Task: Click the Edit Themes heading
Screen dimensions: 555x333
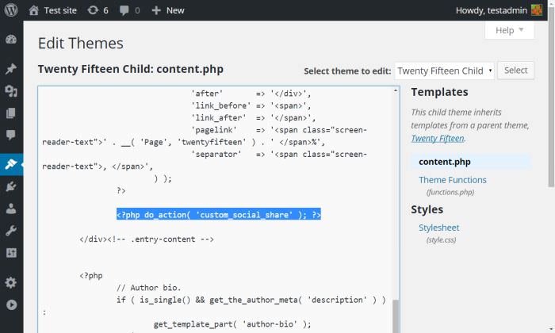Action: (81, 44)
